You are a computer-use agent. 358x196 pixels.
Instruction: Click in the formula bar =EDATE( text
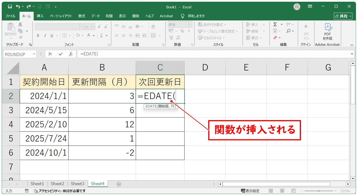90,54
